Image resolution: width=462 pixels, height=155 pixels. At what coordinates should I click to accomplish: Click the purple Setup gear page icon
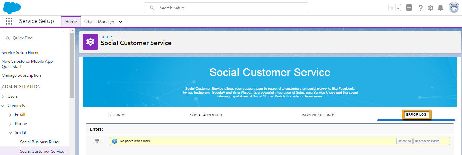tap(90, 42)
